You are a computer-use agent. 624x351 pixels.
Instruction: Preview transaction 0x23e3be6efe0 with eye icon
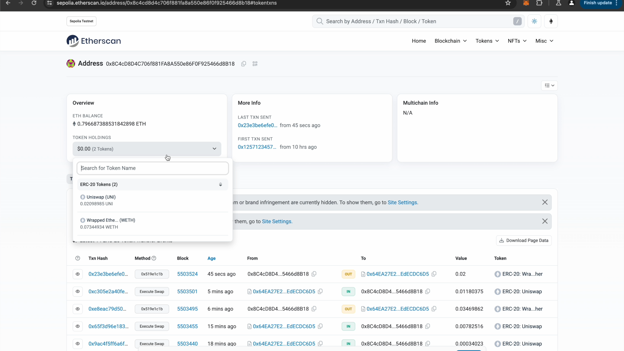tap(78, 274)
